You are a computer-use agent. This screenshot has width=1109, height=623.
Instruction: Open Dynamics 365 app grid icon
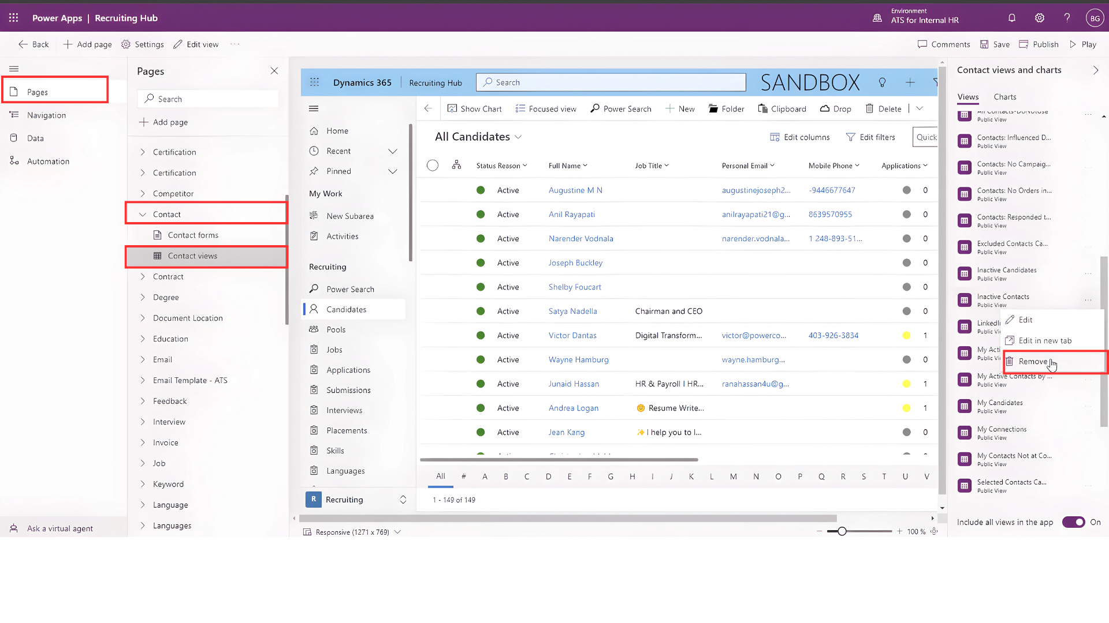(314, 82)
